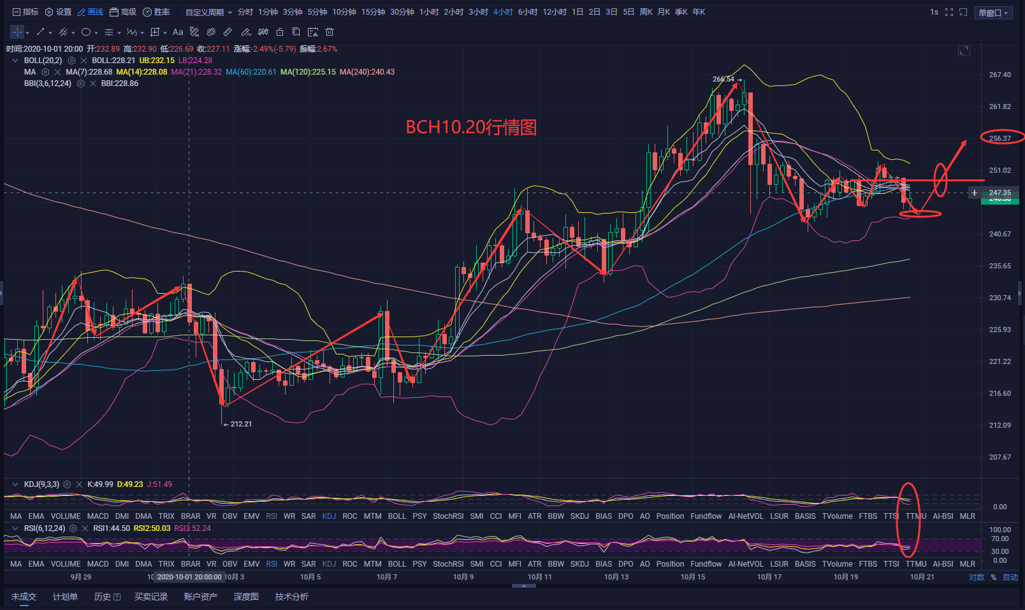Select StochRSI in the KDJ panel indicator row
This screenshot has width=1025, height=610.
(448, 516)
